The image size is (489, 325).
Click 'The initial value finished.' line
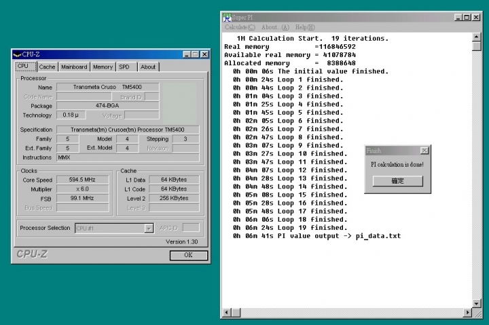[310, 71]
